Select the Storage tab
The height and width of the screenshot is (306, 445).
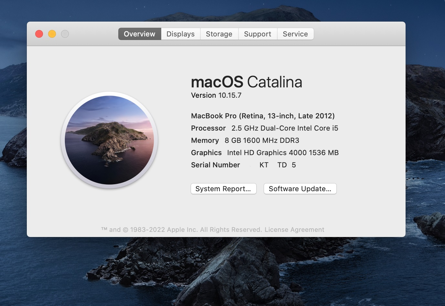219,34
